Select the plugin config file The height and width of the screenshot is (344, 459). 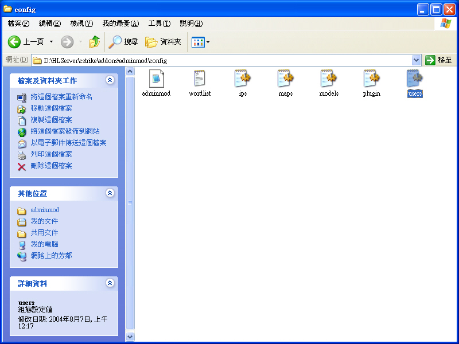(372, 79)
